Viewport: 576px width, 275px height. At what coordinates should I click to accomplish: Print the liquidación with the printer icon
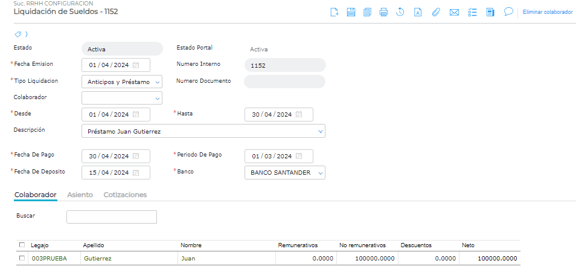(x=383, y=12)
